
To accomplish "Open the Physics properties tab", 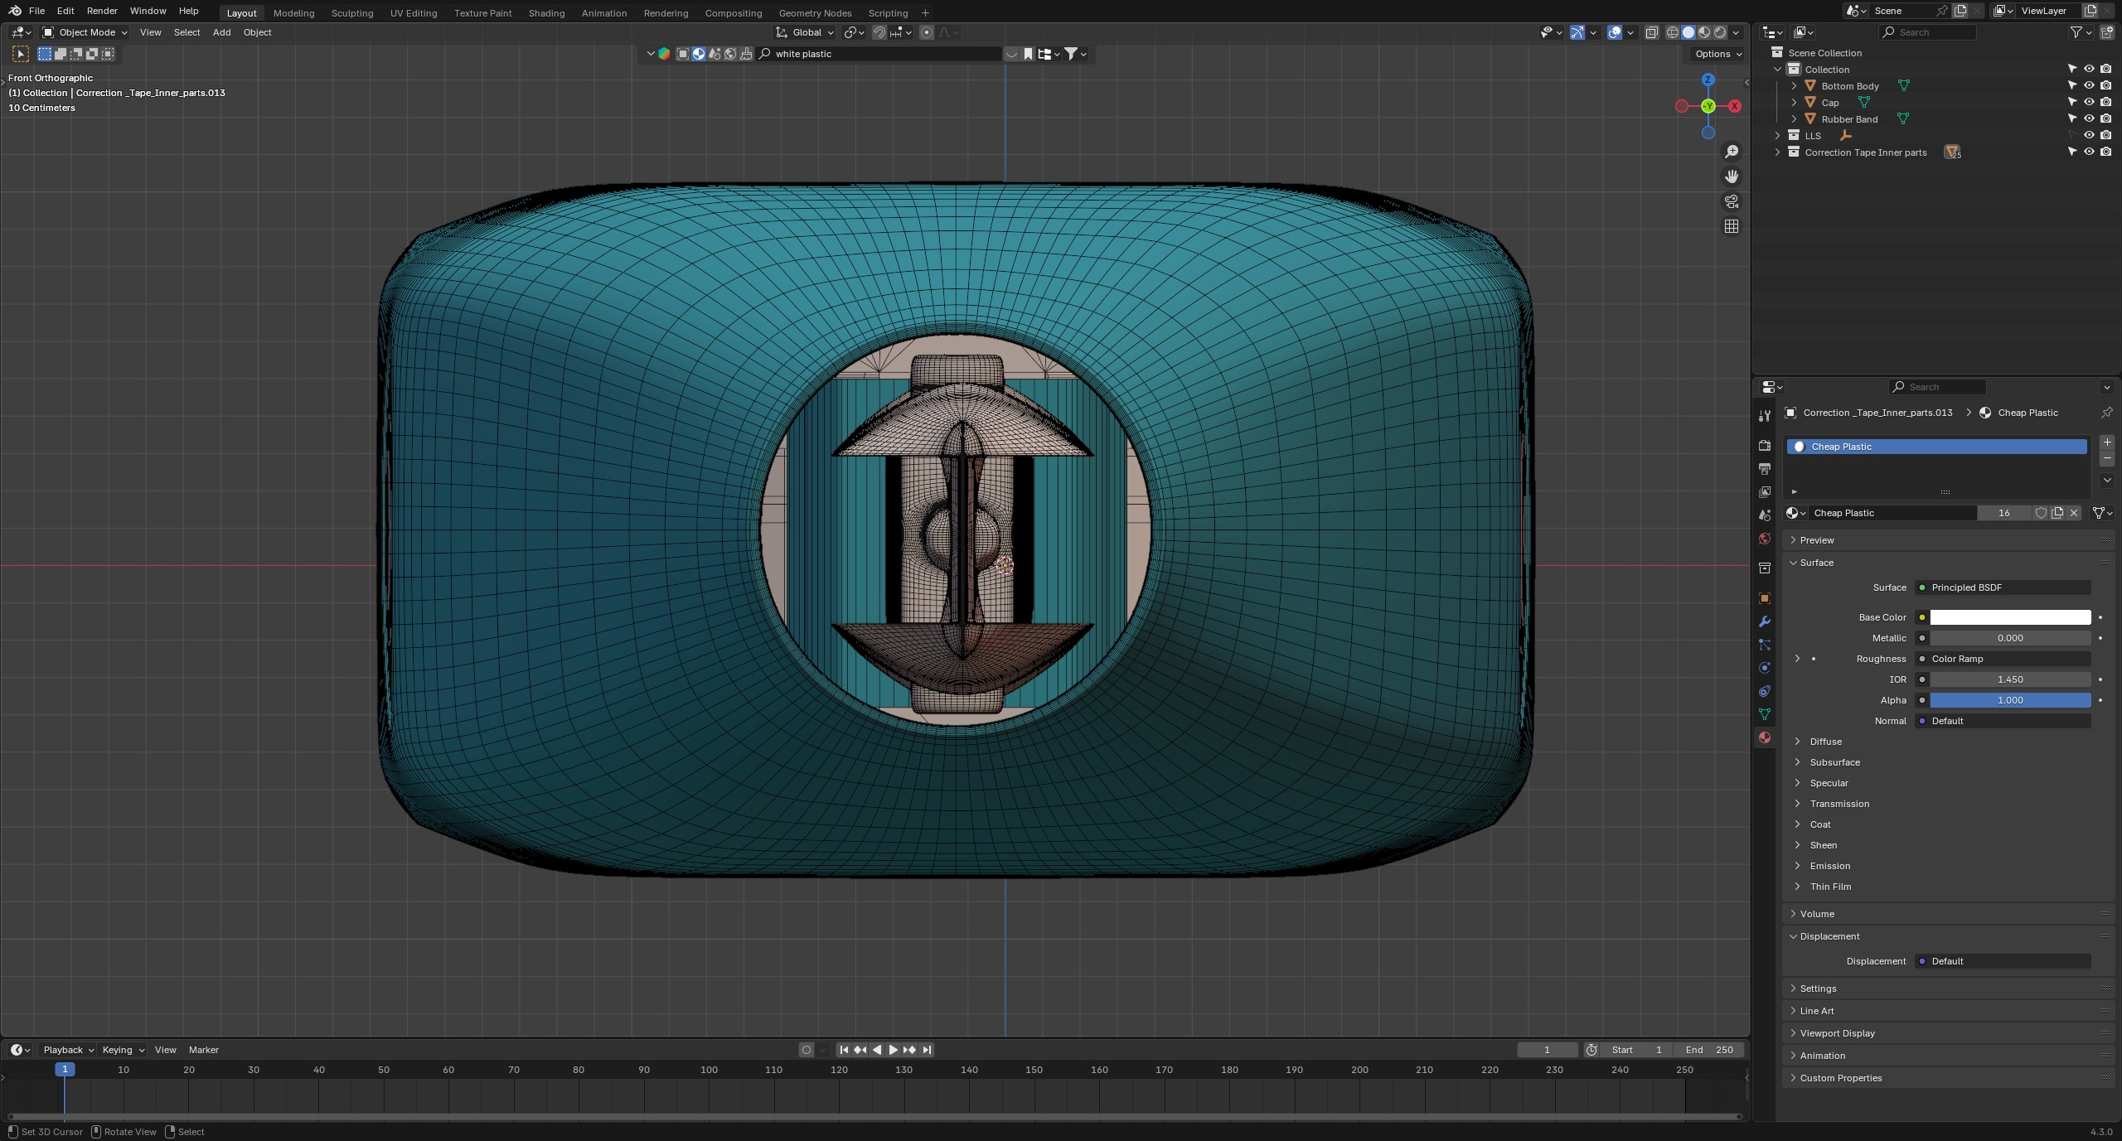I will click(x=1765, y=668).
